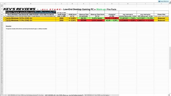Select the 2000 RAM usage cell in Windows 10 row
This screenshot has width=171, height=96.
point(61,18)
